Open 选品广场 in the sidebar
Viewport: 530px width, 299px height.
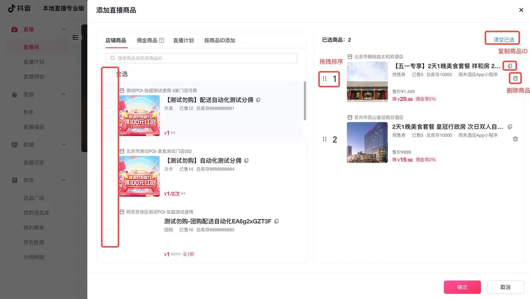click(x=34, y=198)
